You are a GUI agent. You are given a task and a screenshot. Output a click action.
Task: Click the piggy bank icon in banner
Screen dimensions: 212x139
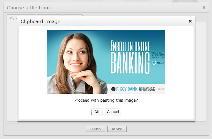coord(113,89)
